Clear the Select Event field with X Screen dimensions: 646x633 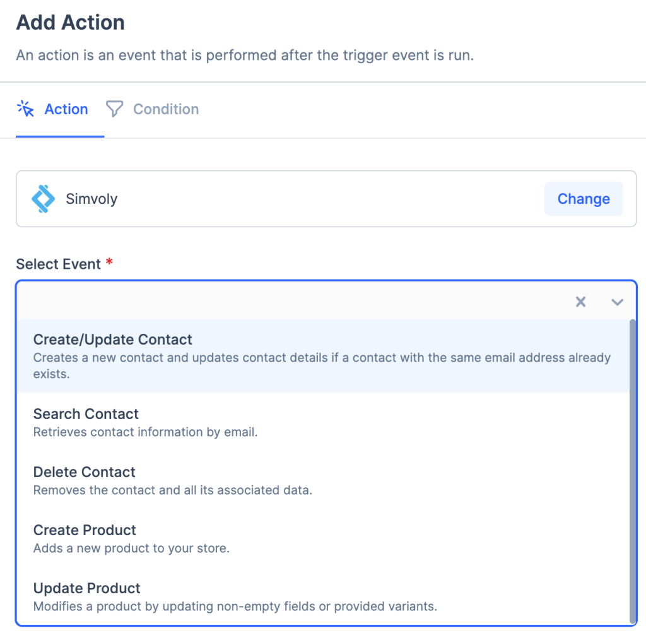pyautogui.click(x=580, y=302)
